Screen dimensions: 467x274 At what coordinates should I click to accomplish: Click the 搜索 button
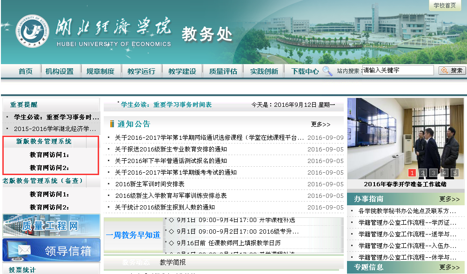click(452, 71)
